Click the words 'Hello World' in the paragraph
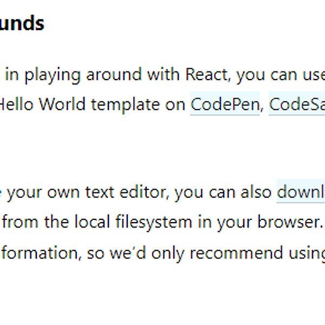Viewport: 325px width, 325px height. [x=42, y=104]
